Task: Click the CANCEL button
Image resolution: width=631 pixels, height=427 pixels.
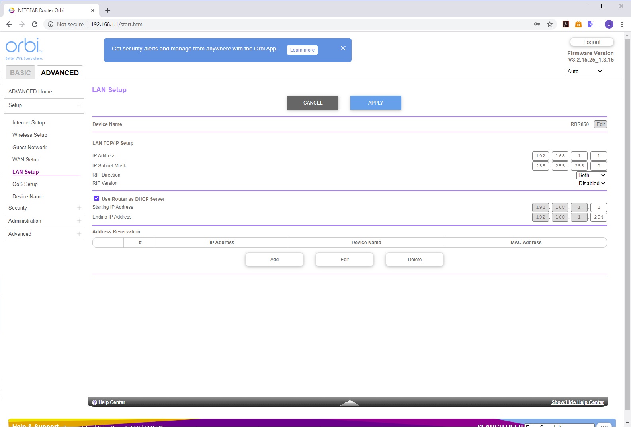Action: click(x=313, y=103)
